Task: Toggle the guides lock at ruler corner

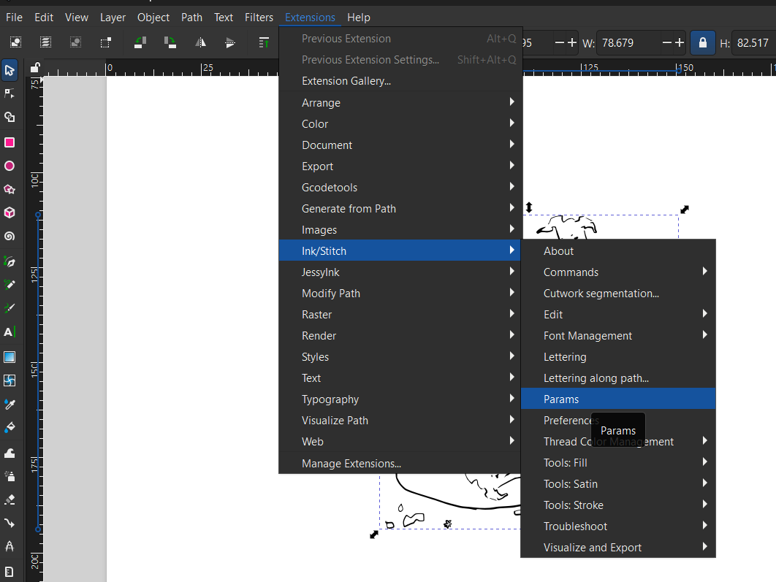Action: click(x=34, y=68)
